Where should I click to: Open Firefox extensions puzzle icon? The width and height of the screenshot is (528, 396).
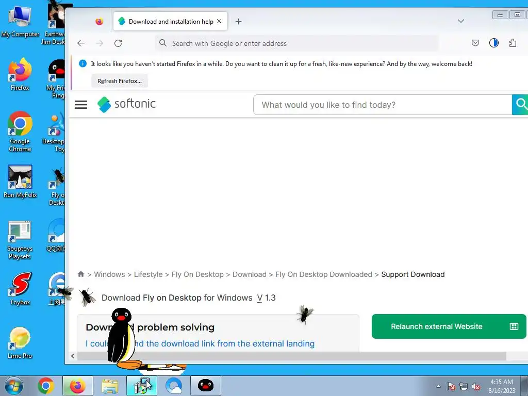click(x=513, y=43)
